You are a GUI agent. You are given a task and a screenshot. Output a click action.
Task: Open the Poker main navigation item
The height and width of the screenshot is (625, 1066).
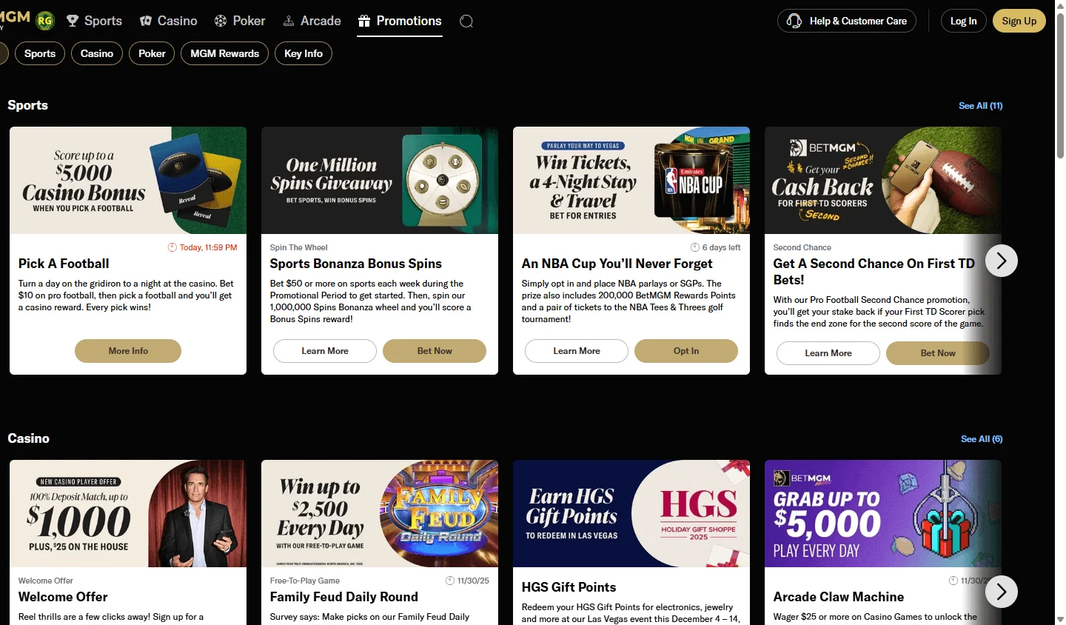[240, 21]
